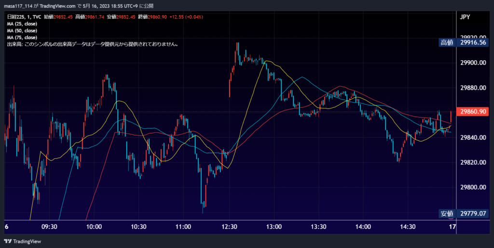Click the 10:30 time axis label
This screenshot has height=248, width=494.
(138, 227)
